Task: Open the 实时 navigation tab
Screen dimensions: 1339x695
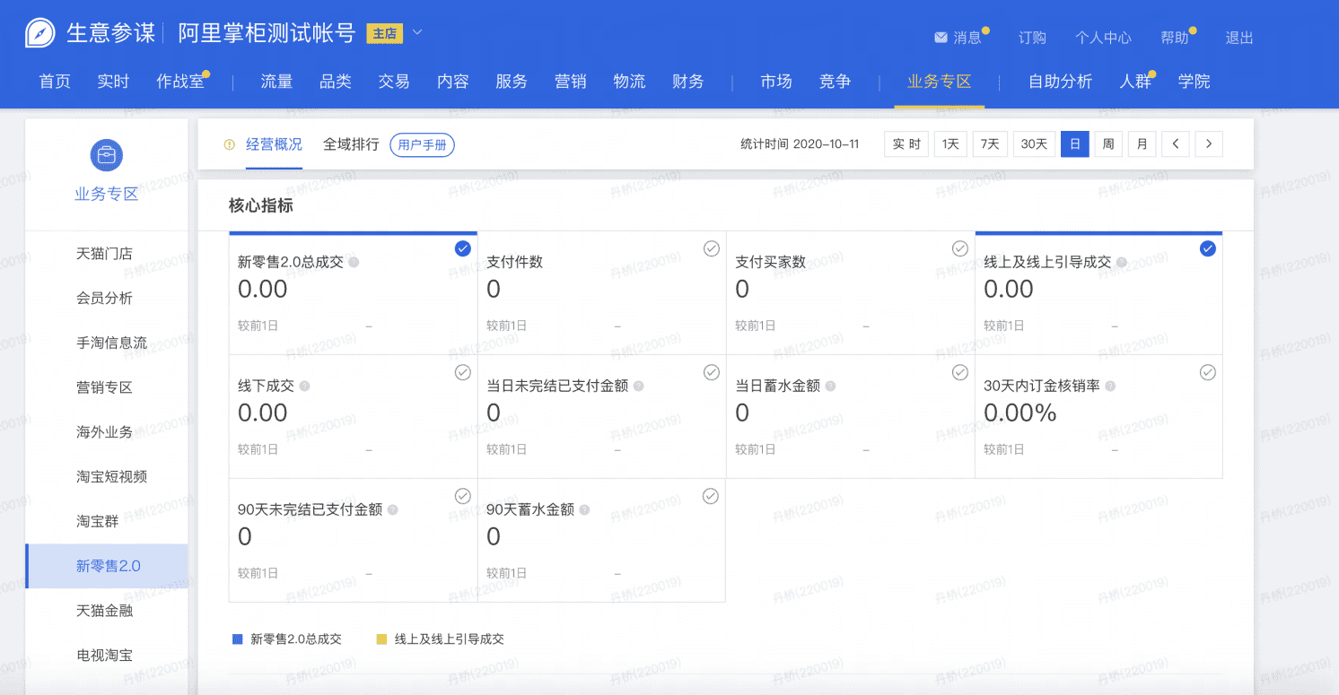Action: point(113,82)
